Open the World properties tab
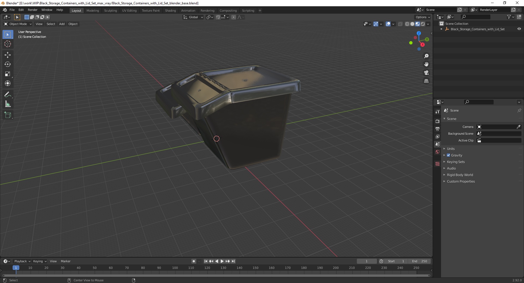The height and width of the screenshot is (283, 524). [437, 152]
